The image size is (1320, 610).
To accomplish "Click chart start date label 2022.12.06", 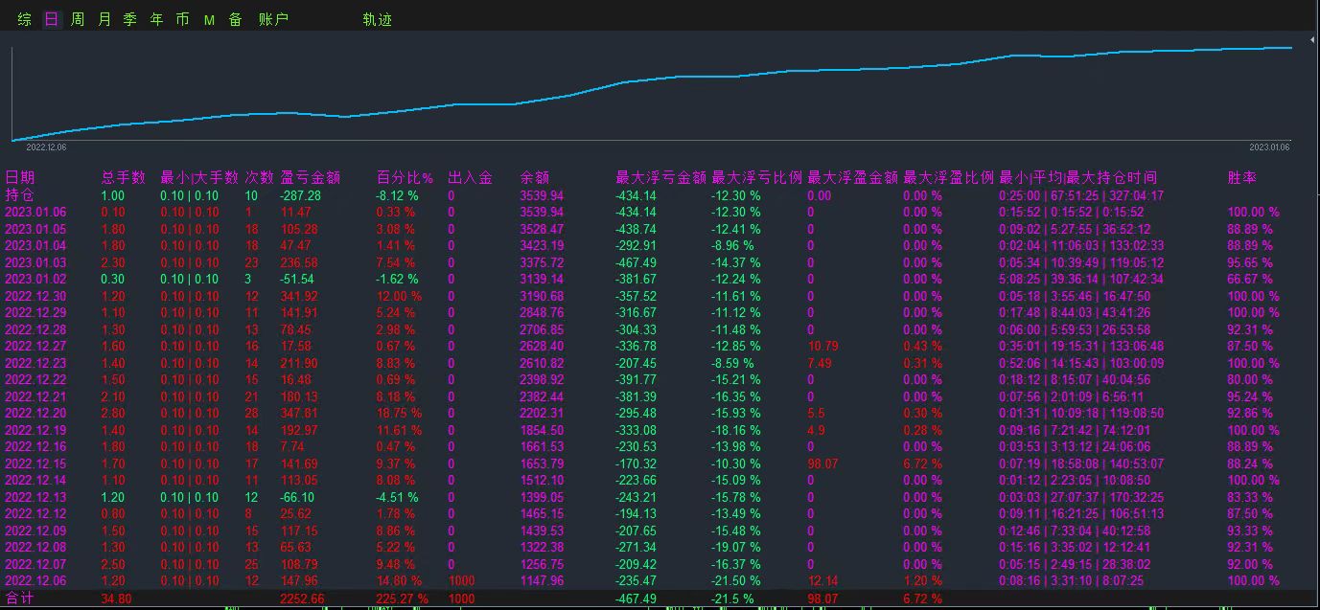I will [x=45, y=147].
